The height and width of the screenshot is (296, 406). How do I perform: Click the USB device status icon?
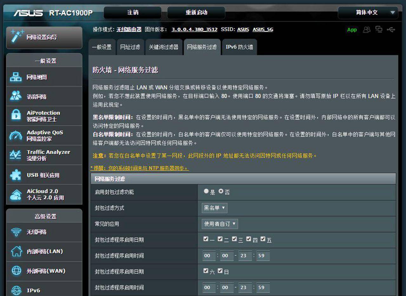(391, 30)
